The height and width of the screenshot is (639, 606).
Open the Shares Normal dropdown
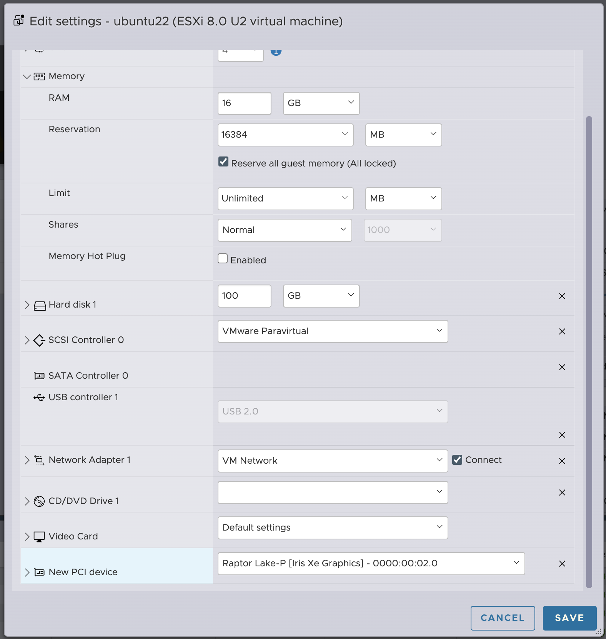pos(285,230)
